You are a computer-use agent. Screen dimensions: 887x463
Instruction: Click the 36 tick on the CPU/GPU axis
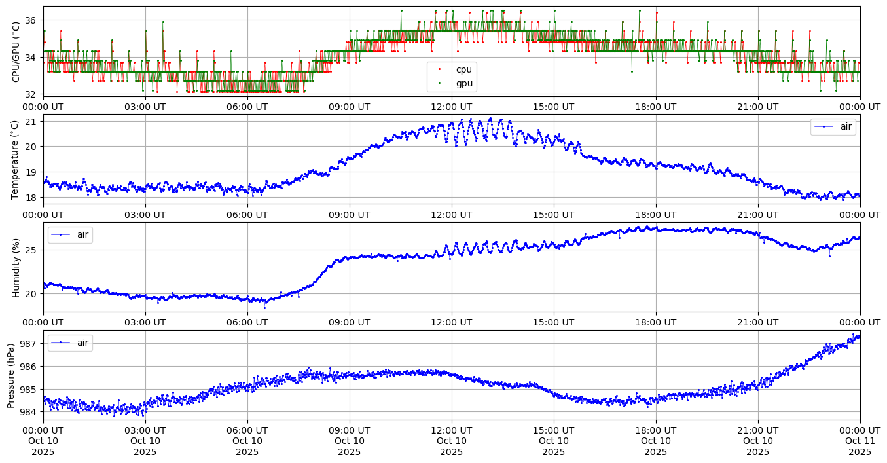(31, 20)
